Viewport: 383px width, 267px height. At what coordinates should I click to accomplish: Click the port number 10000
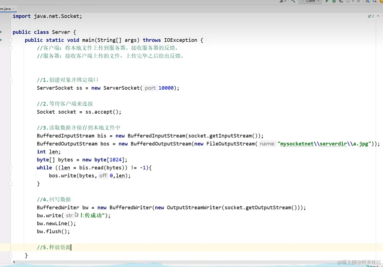(166, 88)
